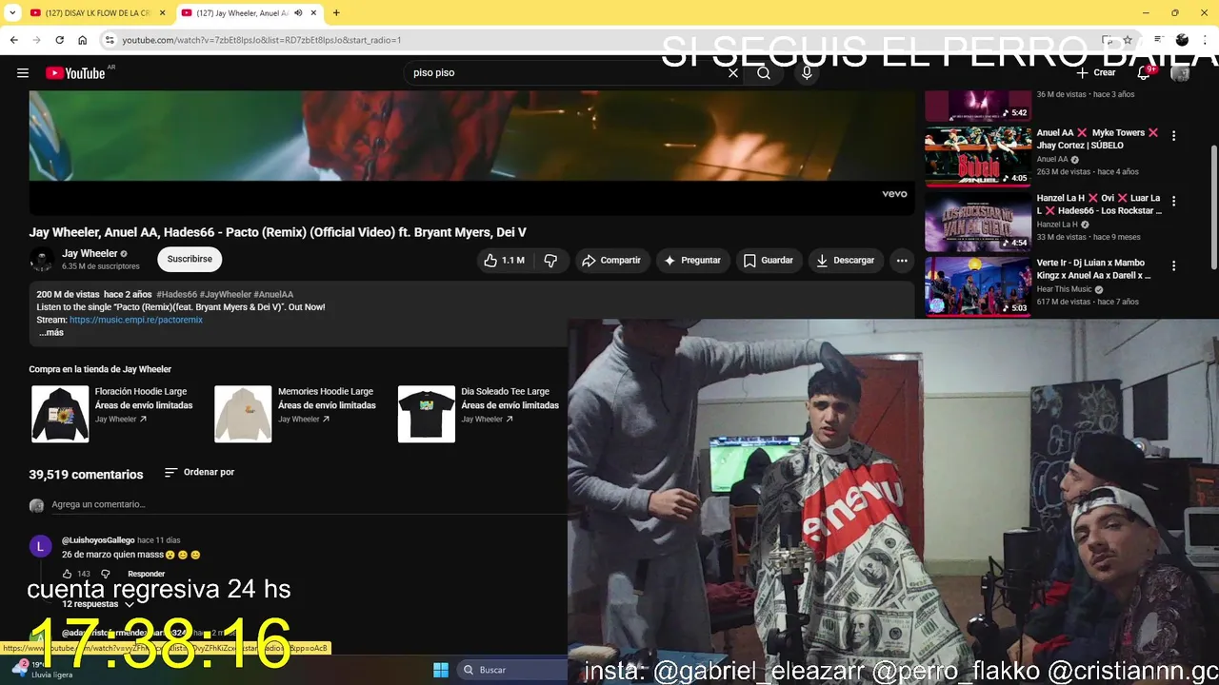Screen dimensions: 1219x685
Task: Open options for the SÚBELO suggestion
Action: coord(1173,136)
